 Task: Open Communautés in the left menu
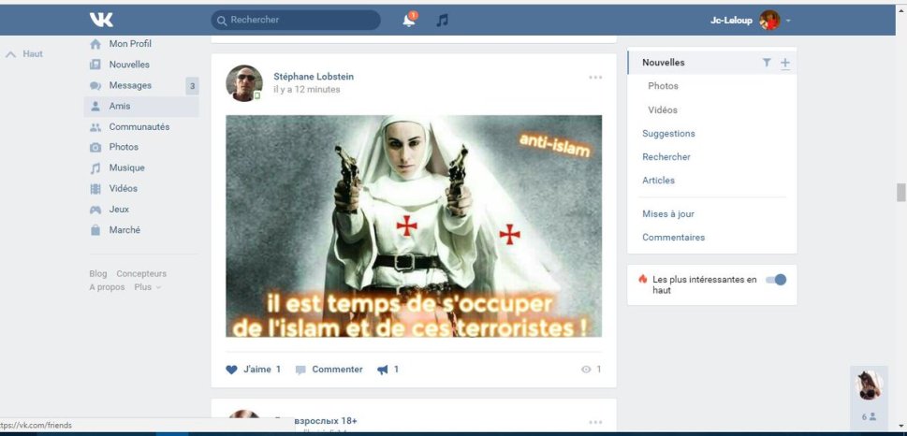[139, 127]
